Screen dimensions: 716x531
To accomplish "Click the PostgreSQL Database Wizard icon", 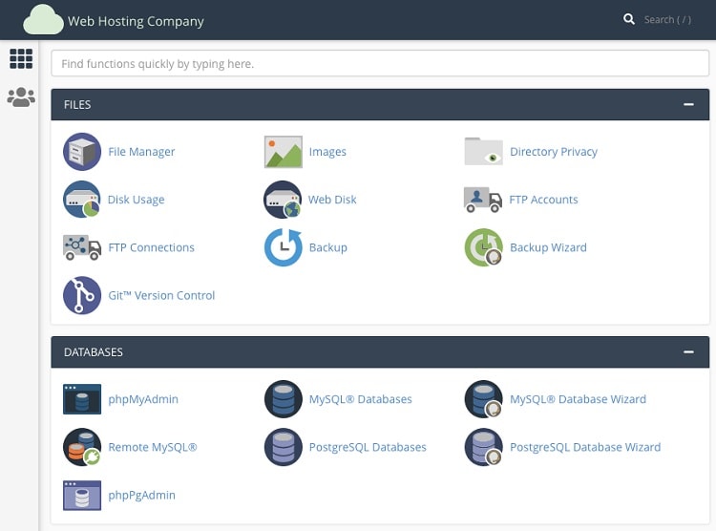I will (x=484, y=447).
